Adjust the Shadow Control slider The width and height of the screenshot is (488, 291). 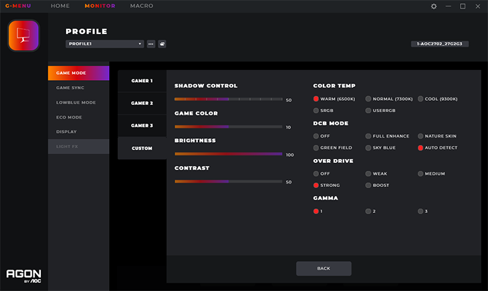click(x=229, y=99)
